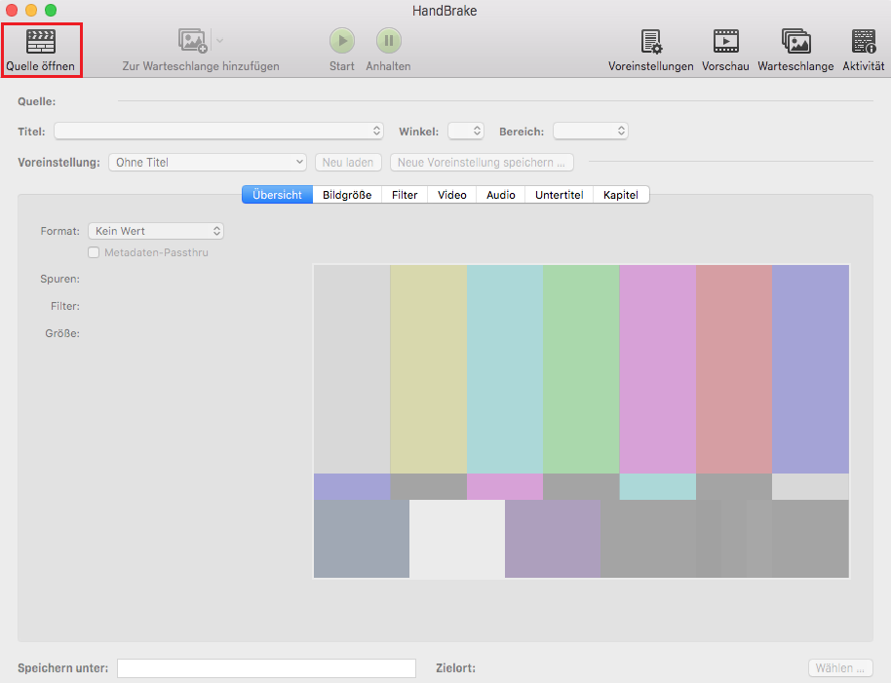This screenshot has height=683, width=891.
Task: Click the Quelle öffnen clapperboard icon
Action: pyautogui.click(x=40, y=41)
